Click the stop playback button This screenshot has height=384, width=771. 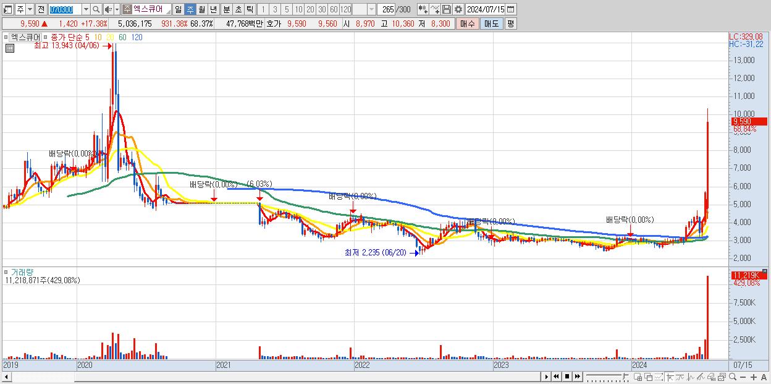click(567, 377)
